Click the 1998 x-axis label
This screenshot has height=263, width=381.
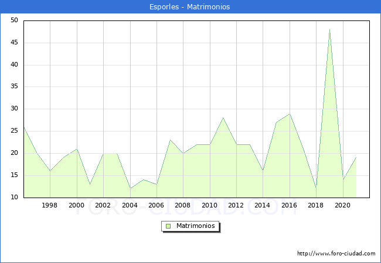coord(50,205)
